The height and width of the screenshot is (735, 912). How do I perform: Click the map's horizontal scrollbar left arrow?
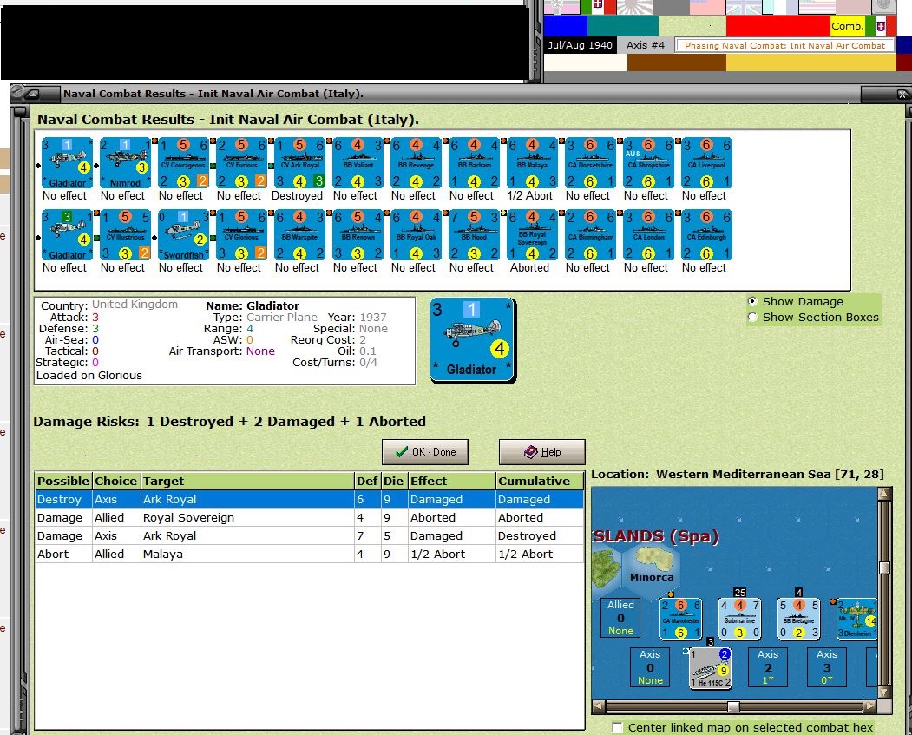point(599,706)
